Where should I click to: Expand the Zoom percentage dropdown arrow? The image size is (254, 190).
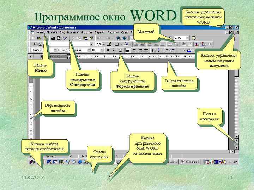click(187, 38)
